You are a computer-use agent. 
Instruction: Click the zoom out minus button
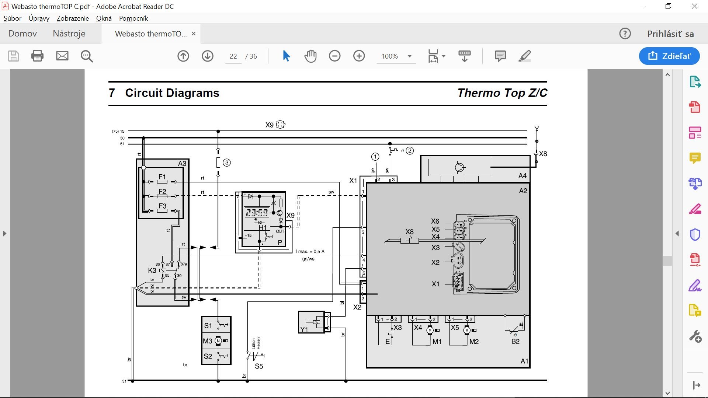335,56
